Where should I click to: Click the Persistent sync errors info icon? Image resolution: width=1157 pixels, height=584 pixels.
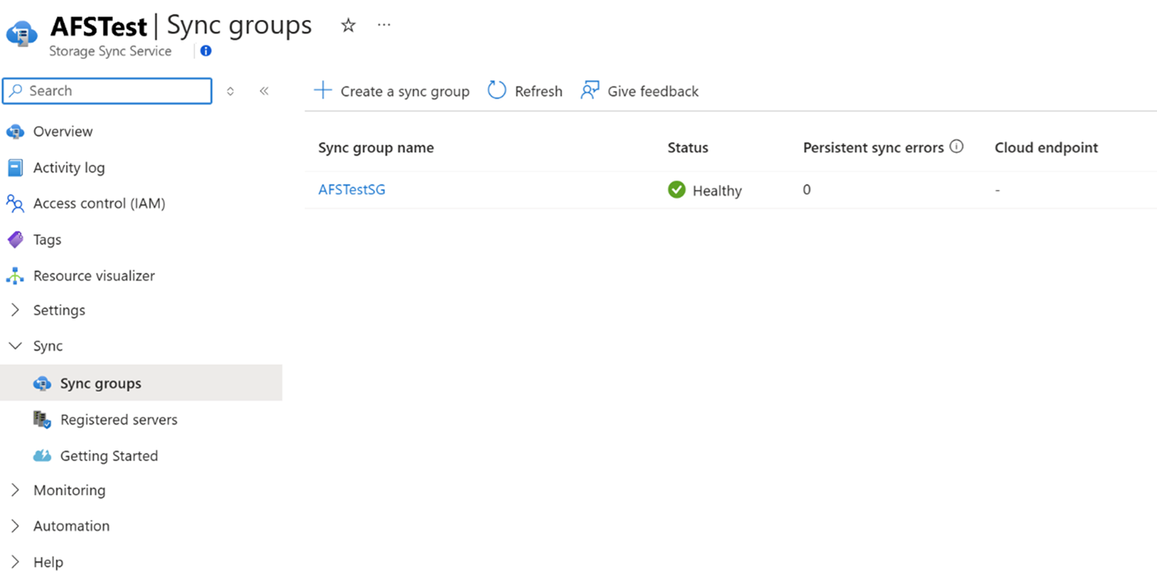click(x=957, y=146)
